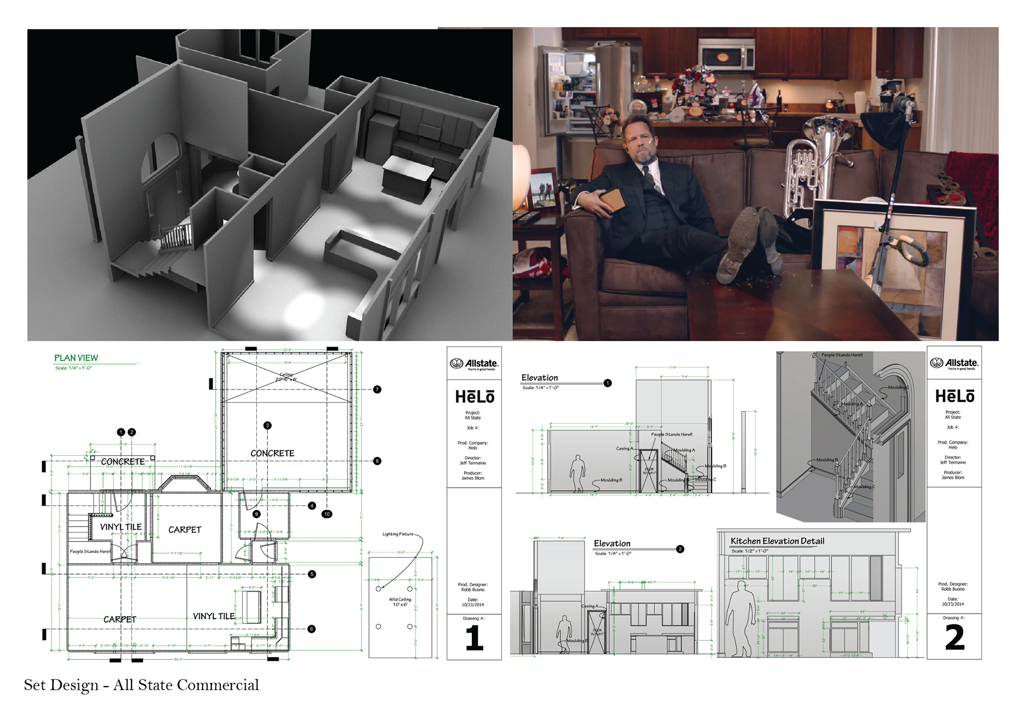Click section marker 5 on the plan view
Viewport: 1010px width, 714px height.
point(312,574)
